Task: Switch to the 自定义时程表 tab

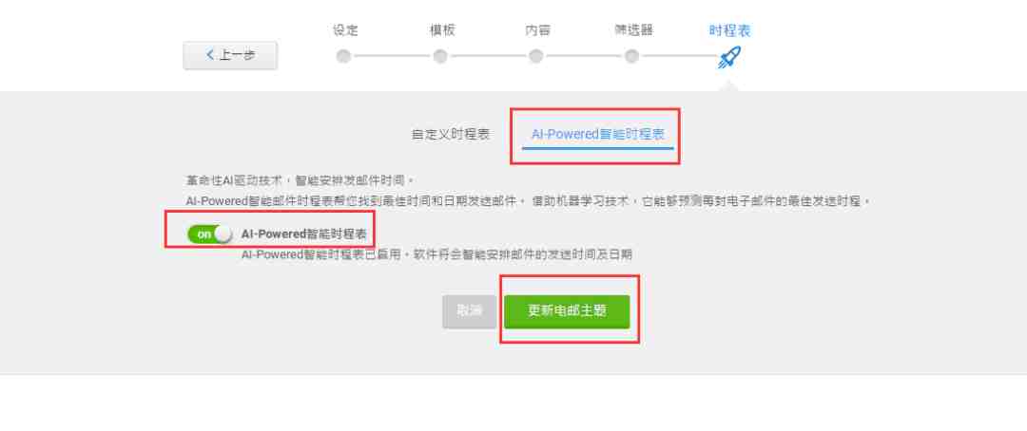Action: tap(451, 134)
